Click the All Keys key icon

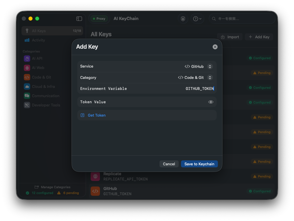click(27, 31)
